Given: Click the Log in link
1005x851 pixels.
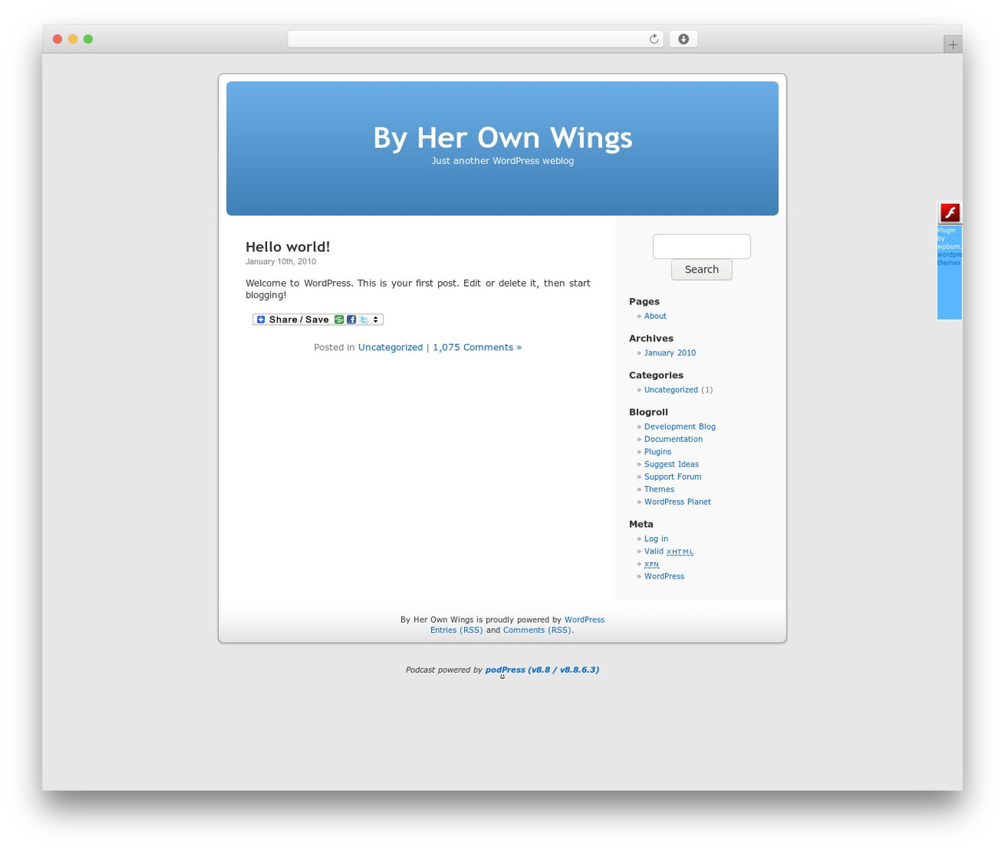Looking at the screenshot, I should 656,539.
